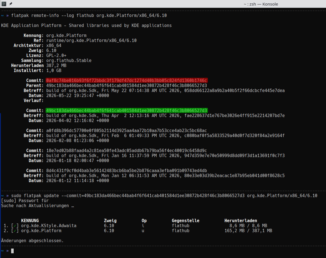This screenshot has height=258, width=326.
Task: Click the Architektur value x86_64
Action: pos(54,45)
